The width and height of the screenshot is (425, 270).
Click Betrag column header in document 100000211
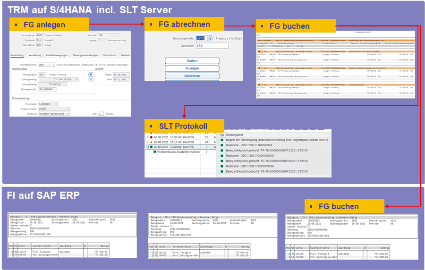[x=98, y=246]
